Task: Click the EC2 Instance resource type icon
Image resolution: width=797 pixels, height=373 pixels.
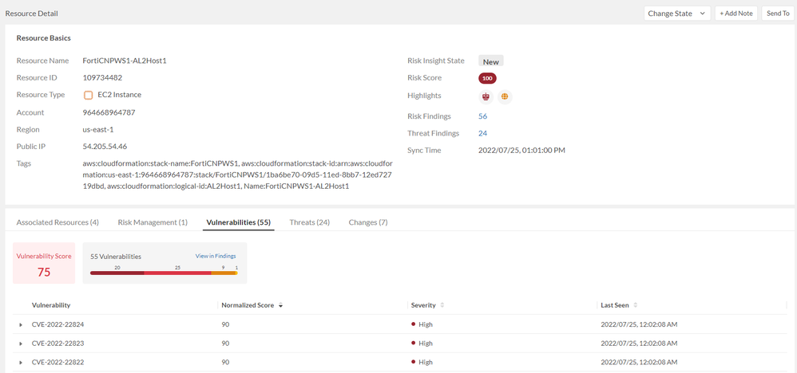Action: [x=88, y=95]
